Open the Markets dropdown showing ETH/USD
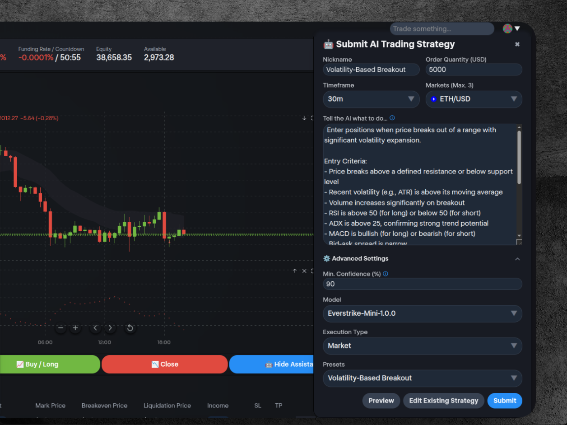The width and height of the screenshot is (567, 425). 474,99
